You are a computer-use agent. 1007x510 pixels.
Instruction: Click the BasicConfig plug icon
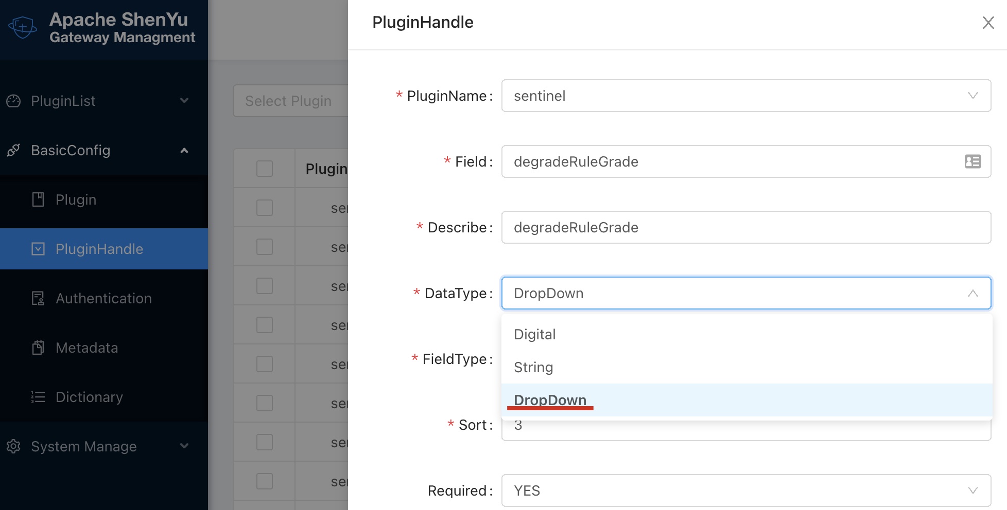point(13,150)
